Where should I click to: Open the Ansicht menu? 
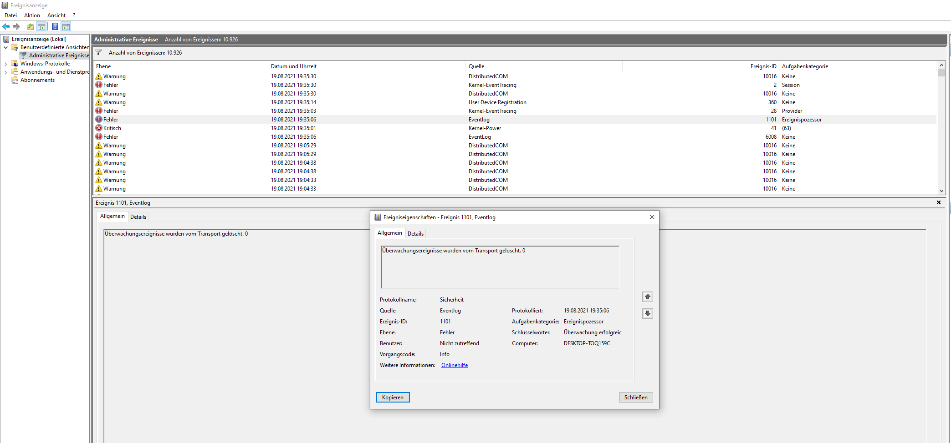tap(56, 15)
